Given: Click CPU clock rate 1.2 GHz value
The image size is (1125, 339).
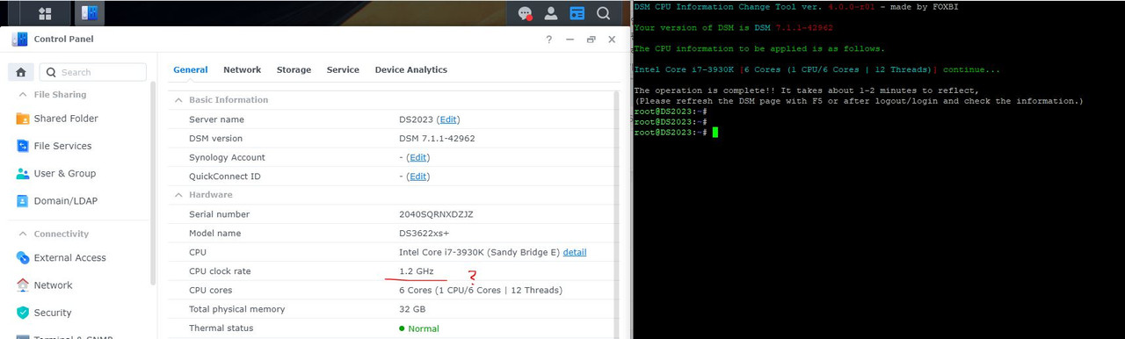Looking at the screenshot, I should pyautogui.click(x=416, y=271).
